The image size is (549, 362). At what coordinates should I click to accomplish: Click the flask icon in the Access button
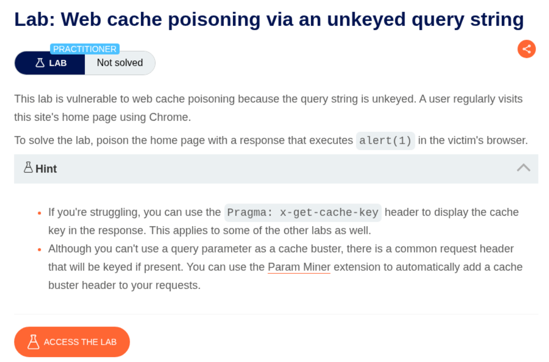point(33,342)
